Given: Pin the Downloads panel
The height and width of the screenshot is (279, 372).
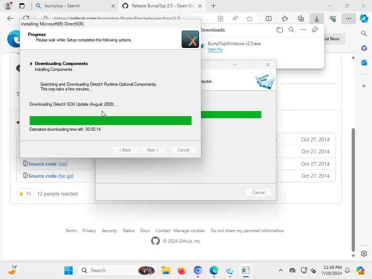Looking at the screenshot, I should point(315,30).
